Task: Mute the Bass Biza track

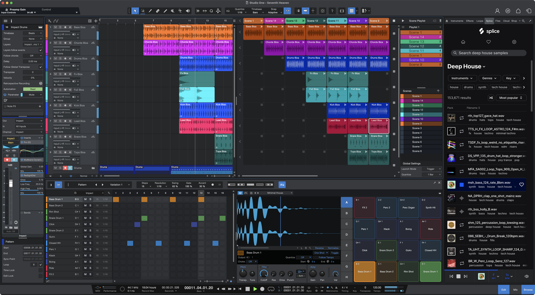Action: (56, 27)
